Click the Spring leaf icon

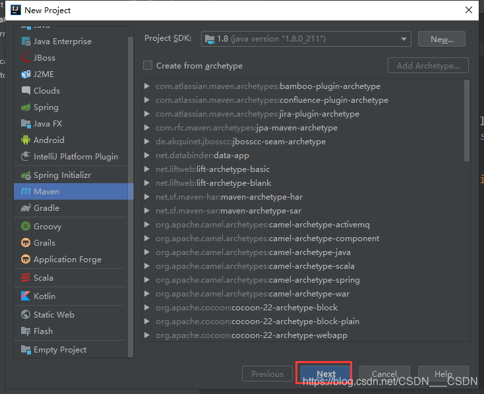[26, 107]
